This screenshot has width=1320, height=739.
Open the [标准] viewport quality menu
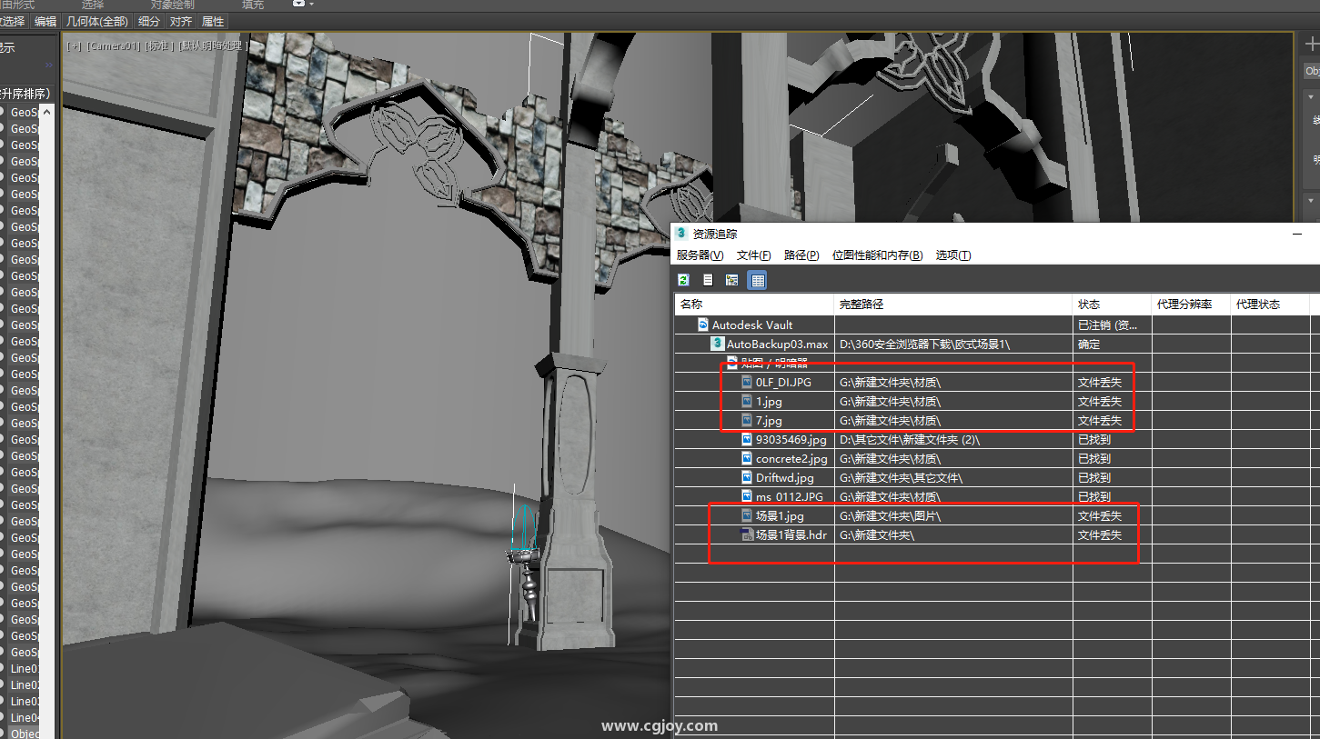click(x=159, y=45)
